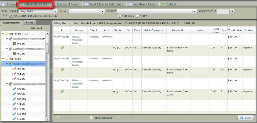Click the quality icon beside 7469R
Image resolution: width=257 pixels, height=123 pixels.
14,109
